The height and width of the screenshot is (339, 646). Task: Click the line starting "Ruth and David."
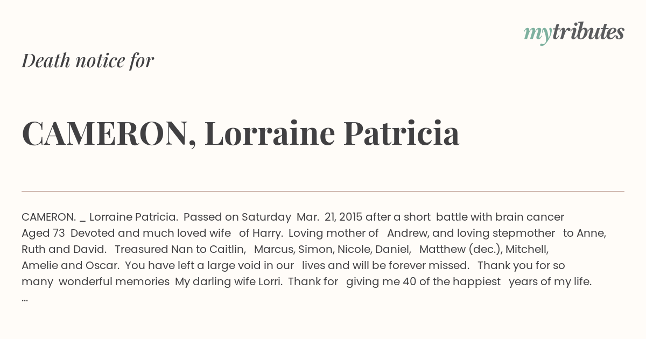pyautogui.click(x=285, y=249)
